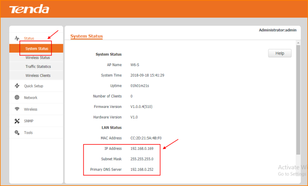Click the Wireless Wi-Fi signal icon
Viewport: 308px width, 186px height.
(17, 109)
